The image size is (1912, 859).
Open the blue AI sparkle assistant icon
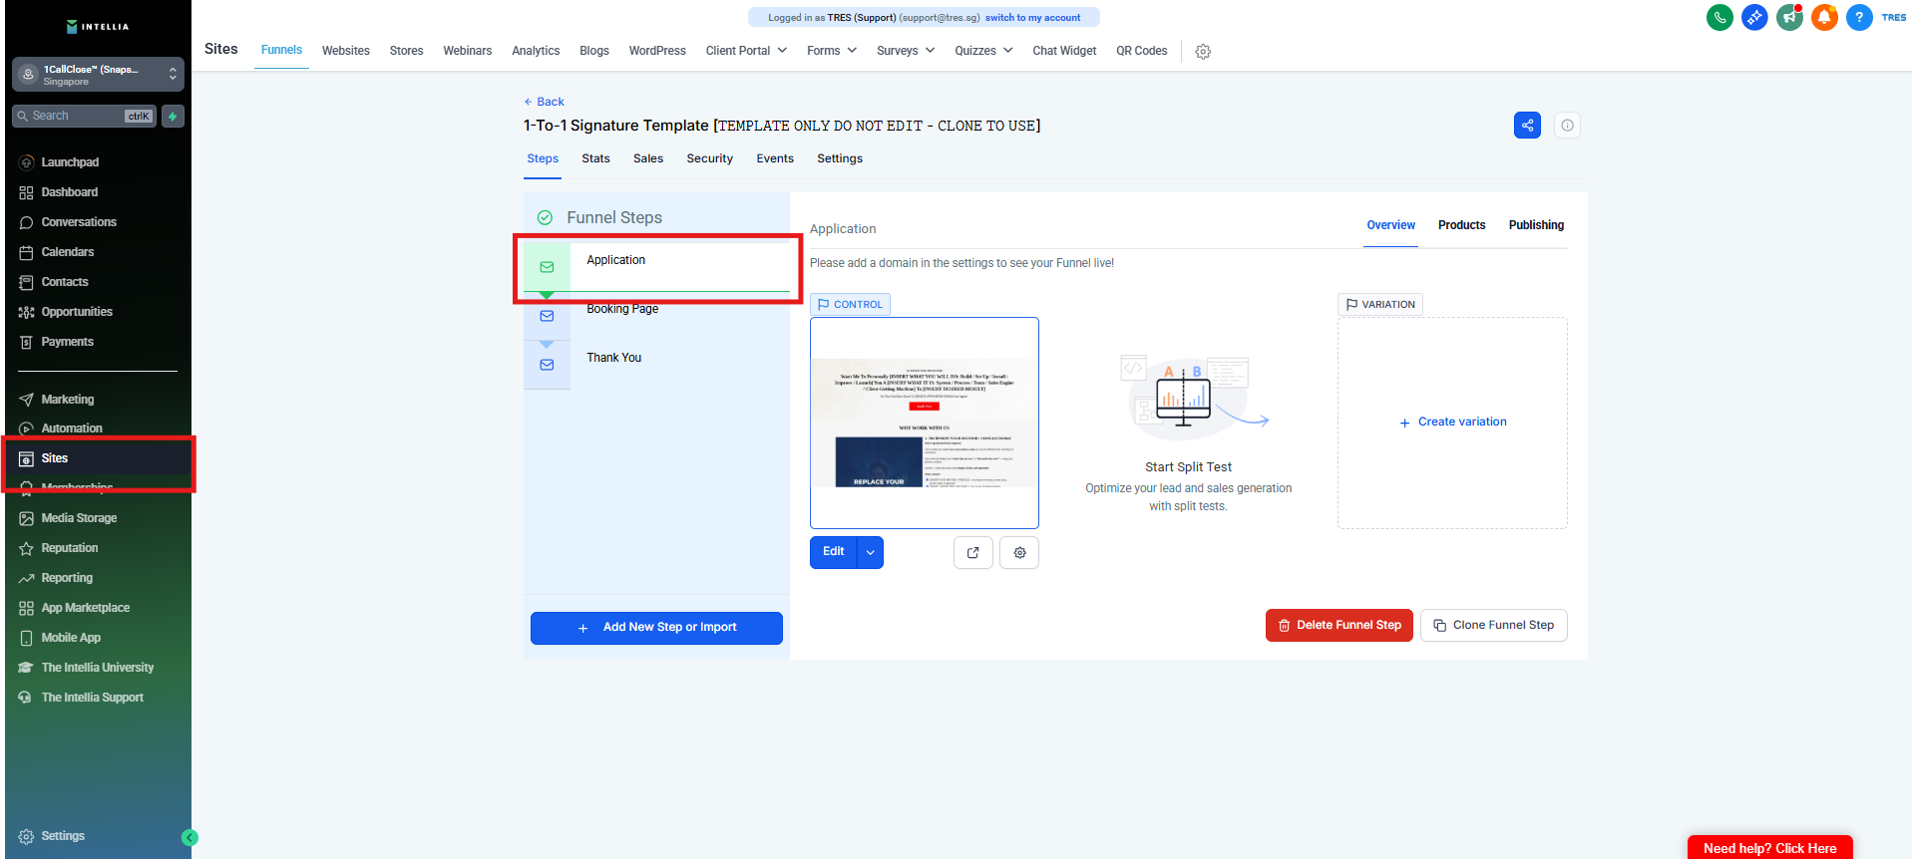tap(1754, 17)
